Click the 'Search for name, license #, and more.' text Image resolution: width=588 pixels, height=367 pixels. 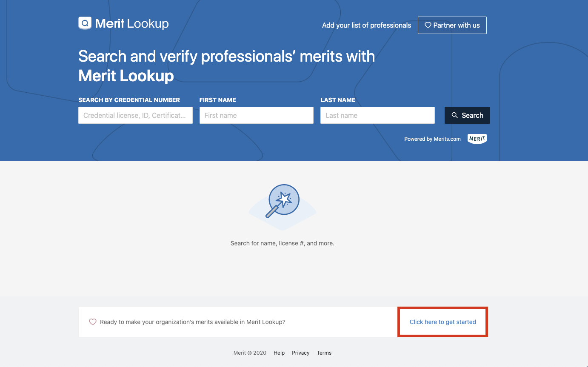coord(283,243)
